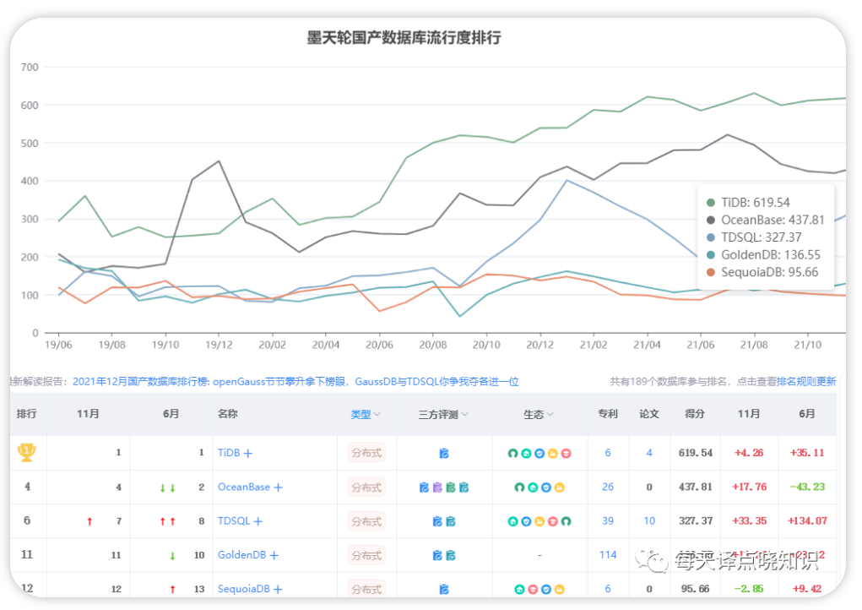Viewport: 862px width, 610px height.
Task: Click the 排行 column header
Action: [26, 414]
